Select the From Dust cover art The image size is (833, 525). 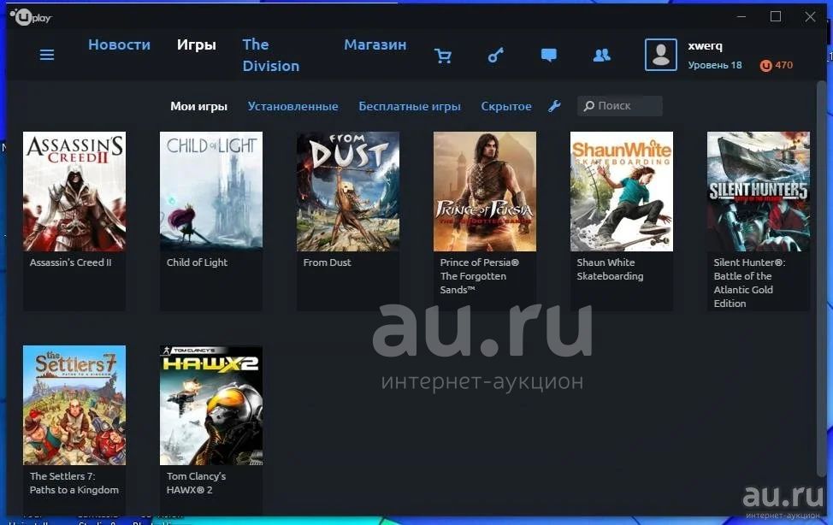tap(348, 192)
